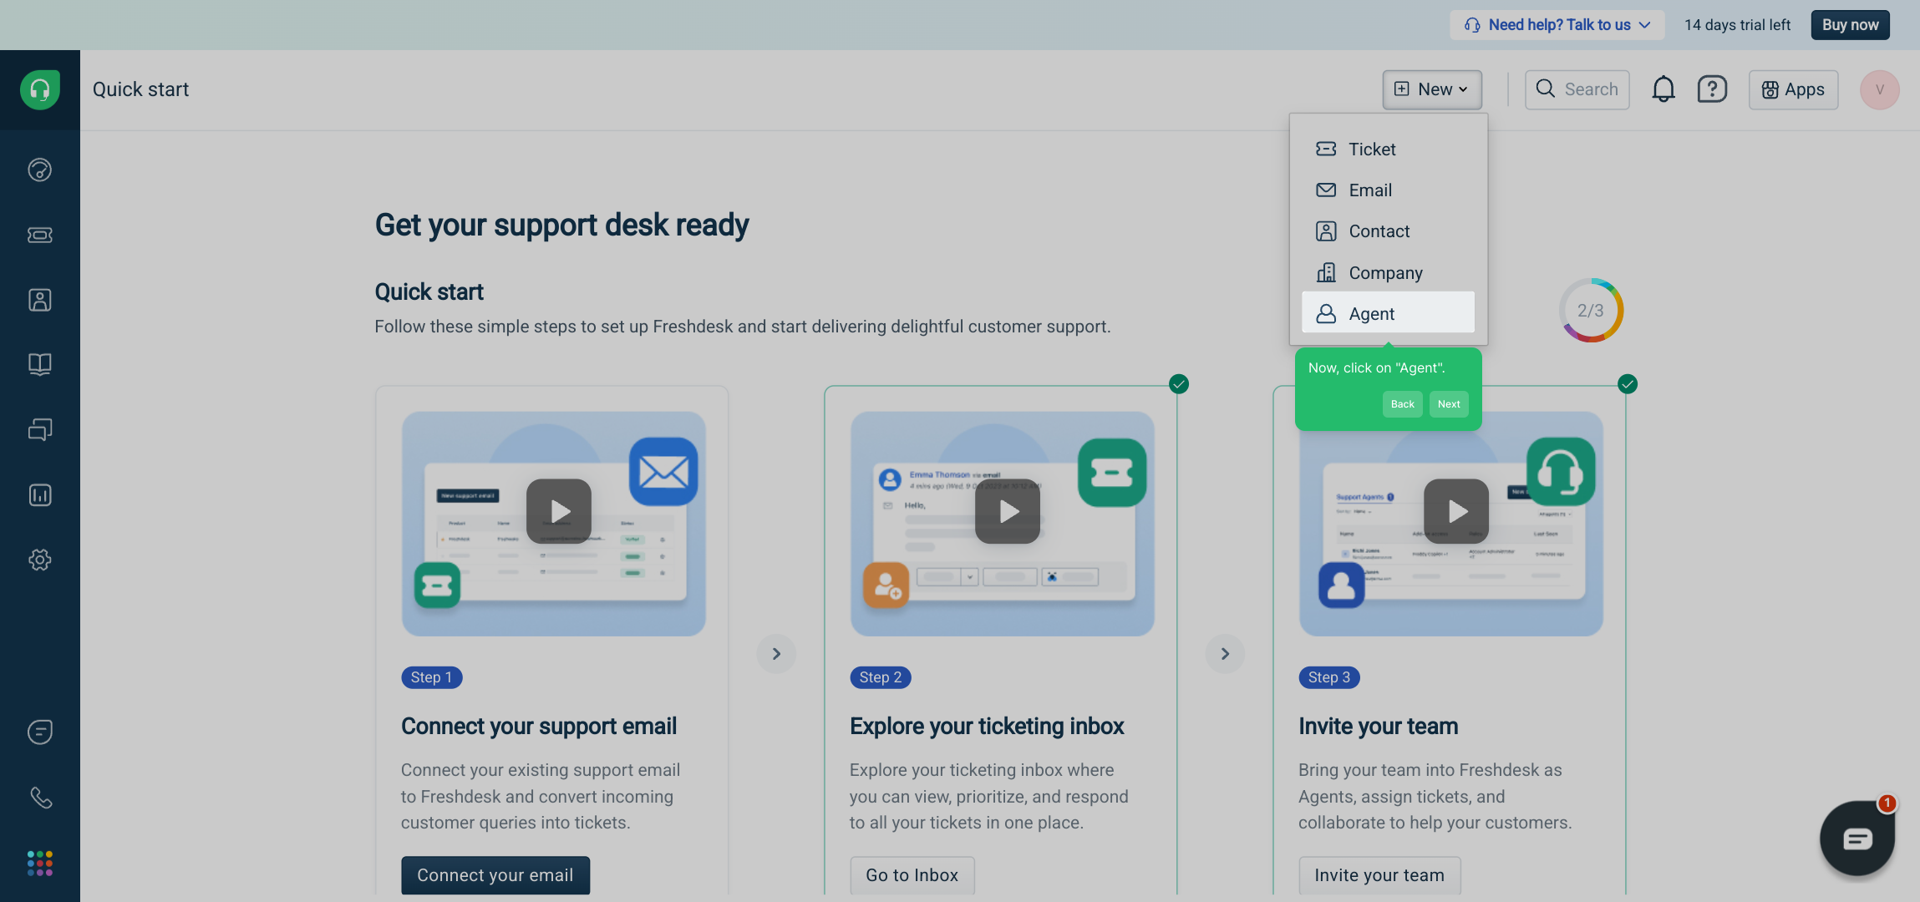This screenshot has height=902, width=1920.
Task: Click the arrow between Step 1 and 2
Action: coord(776,653)
